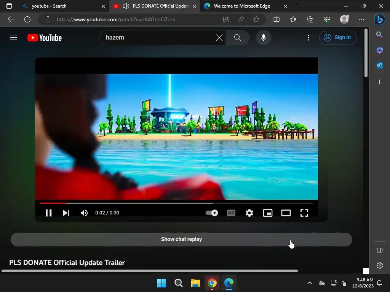Add a new app to the sidebar

pos(379,82)
